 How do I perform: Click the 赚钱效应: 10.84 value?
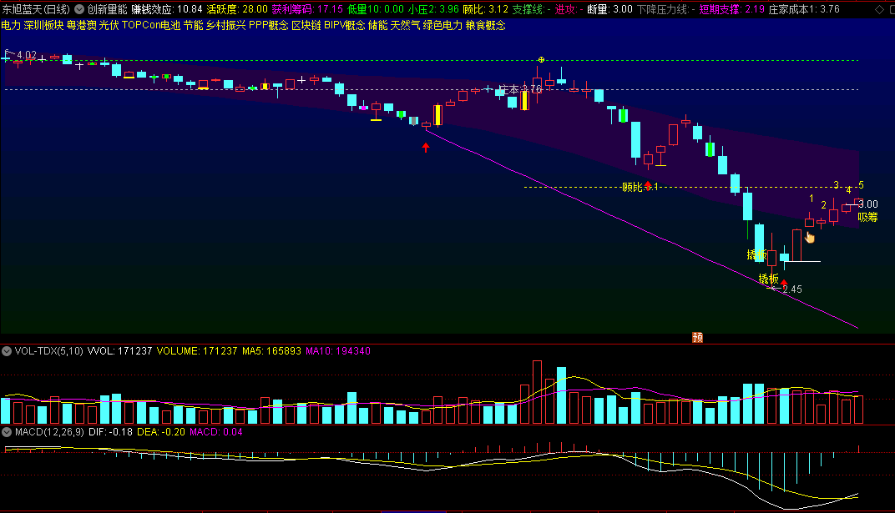[167, 9]
